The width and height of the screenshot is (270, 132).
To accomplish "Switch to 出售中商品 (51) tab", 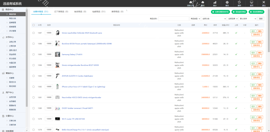I will click(41, 12).
